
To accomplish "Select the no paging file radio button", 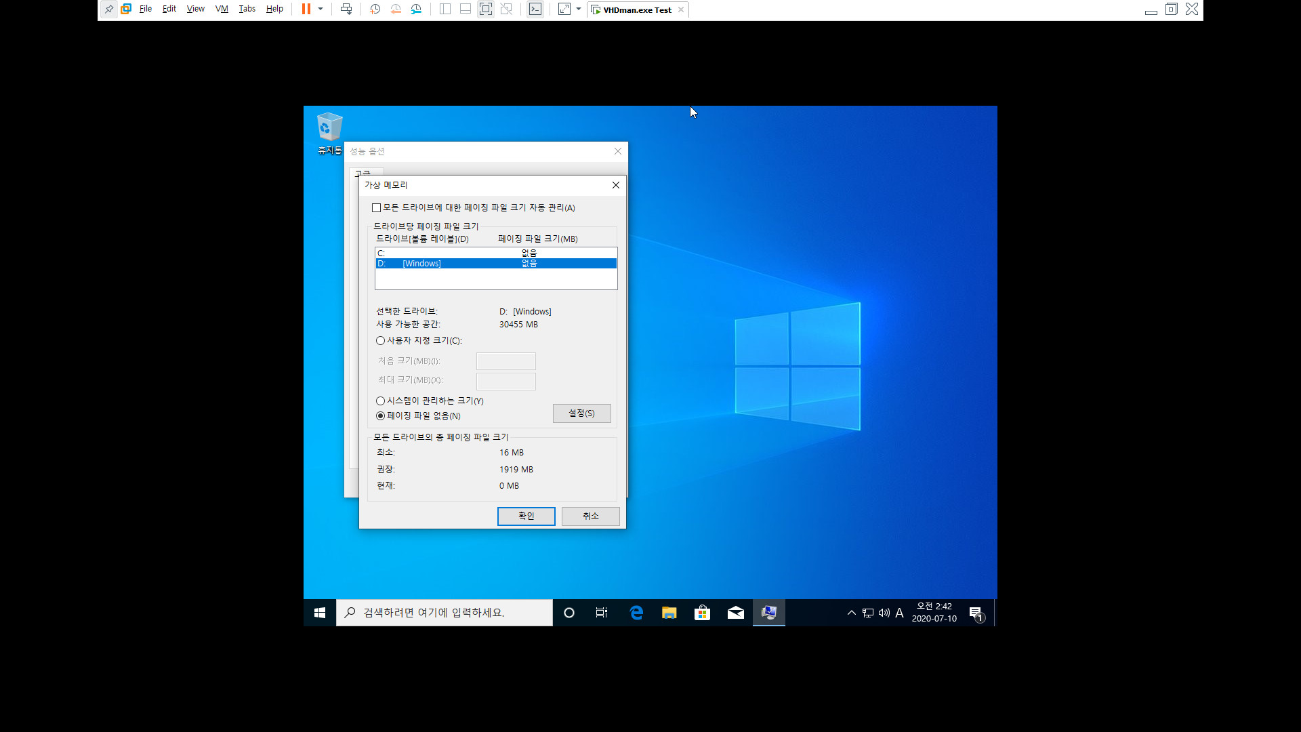I will (380, 416).
